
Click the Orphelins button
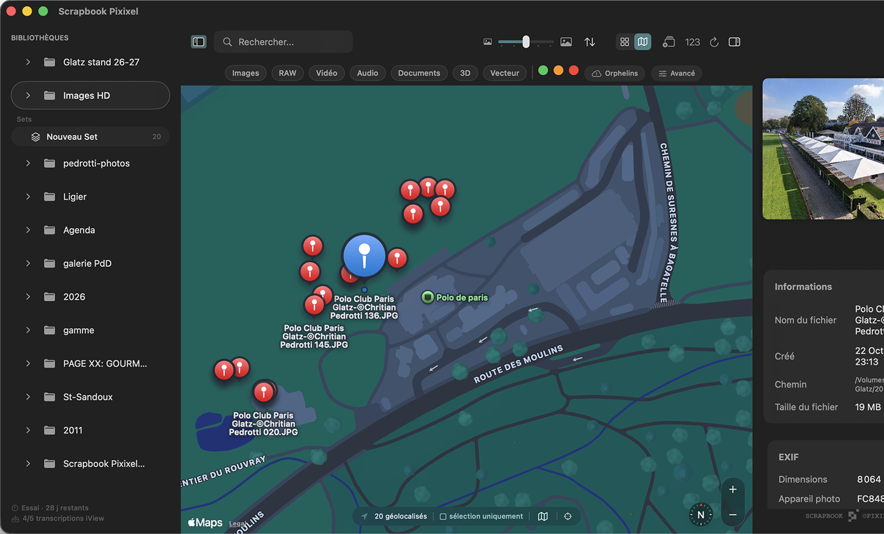coord(615,73)
